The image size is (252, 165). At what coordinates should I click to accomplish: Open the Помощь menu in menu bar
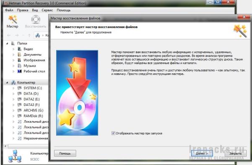tap(64, 10)
